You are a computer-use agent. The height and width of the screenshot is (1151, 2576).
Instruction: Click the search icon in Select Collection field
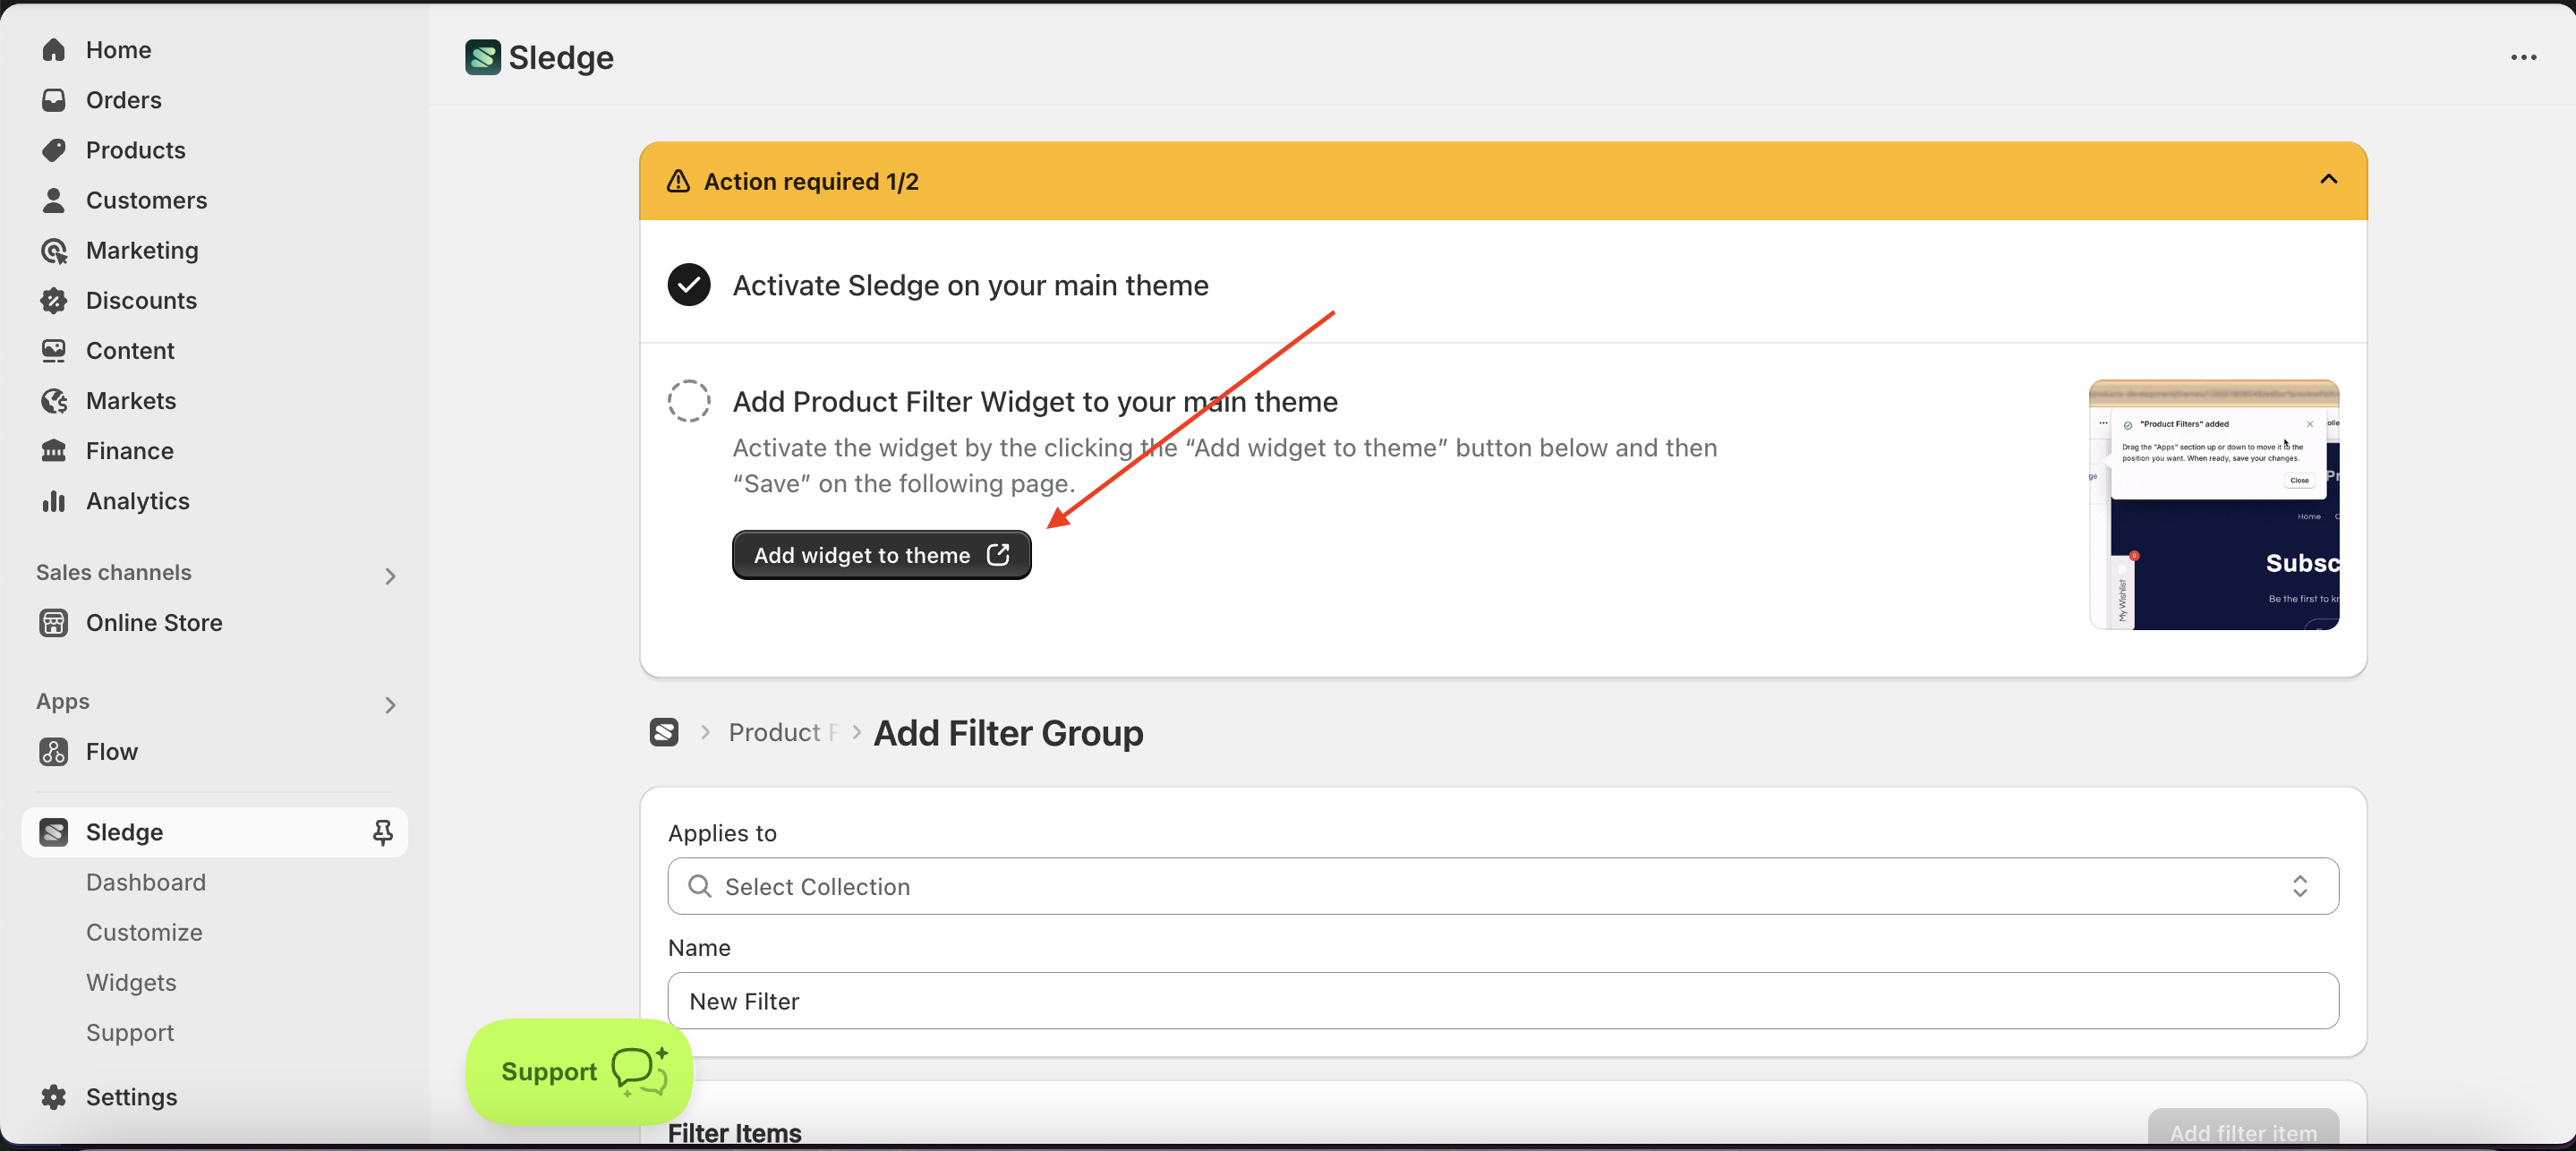click(700, 887)
